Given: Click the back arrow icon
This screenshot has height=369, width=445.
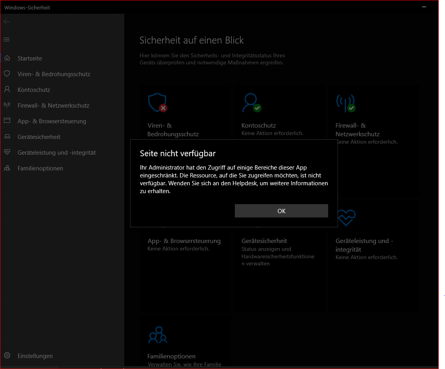Looking at the screenshot, I should 7,22.
